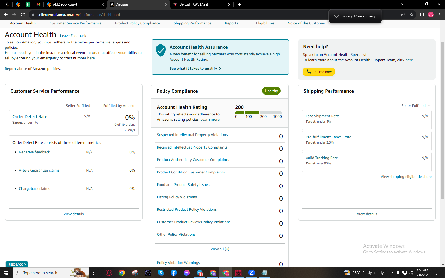
Task: Expand the Reports menu dropdown
Action: 234,23
